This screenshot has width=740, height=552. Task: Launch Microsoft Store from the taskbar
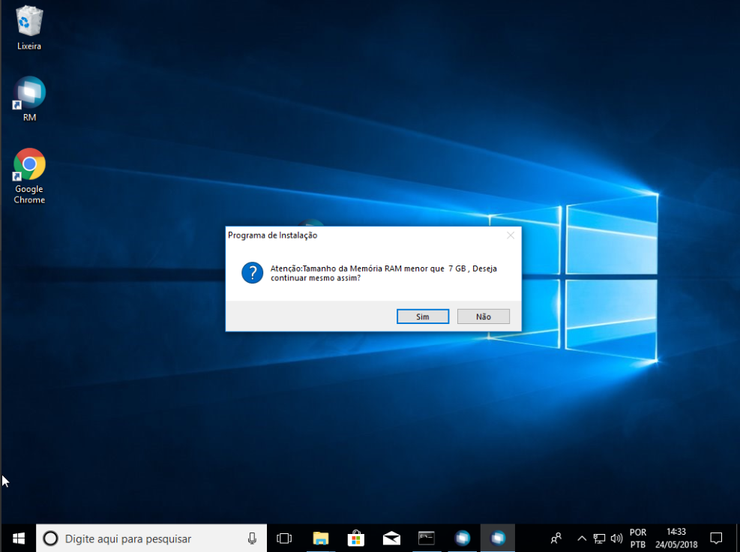tap(356, 538)
